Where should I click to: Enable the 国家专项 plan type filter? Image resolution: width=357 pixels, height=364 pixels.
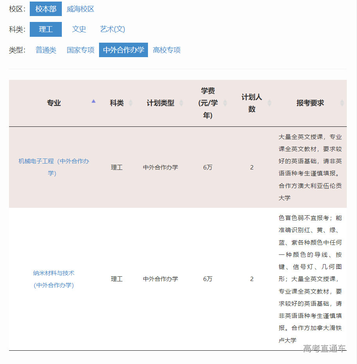coord(81,50)
